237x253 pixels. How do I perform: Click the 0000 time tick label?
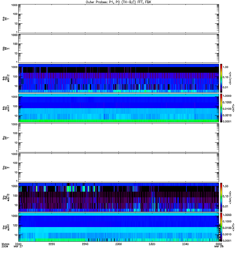[x=219, y=244]
